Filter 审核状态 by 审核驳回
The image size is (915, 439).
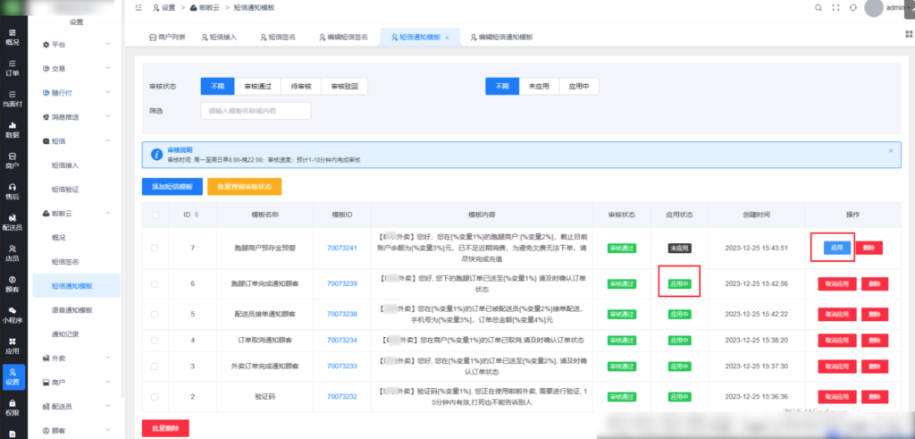(x=344, y=87)
